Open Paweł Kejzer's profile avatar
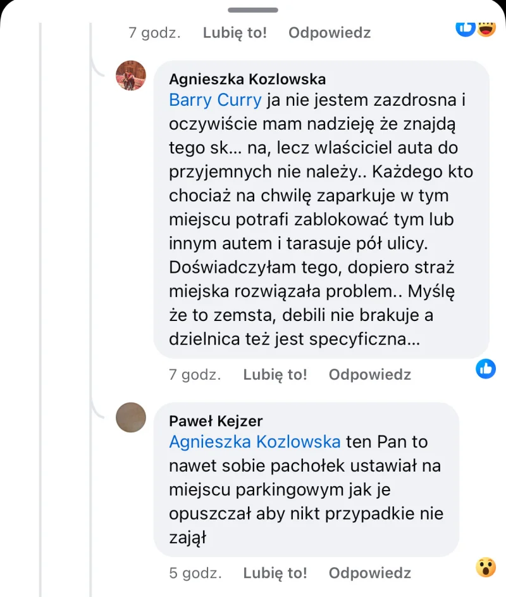This screenshot has width=506, height=597. click(131, 418)
